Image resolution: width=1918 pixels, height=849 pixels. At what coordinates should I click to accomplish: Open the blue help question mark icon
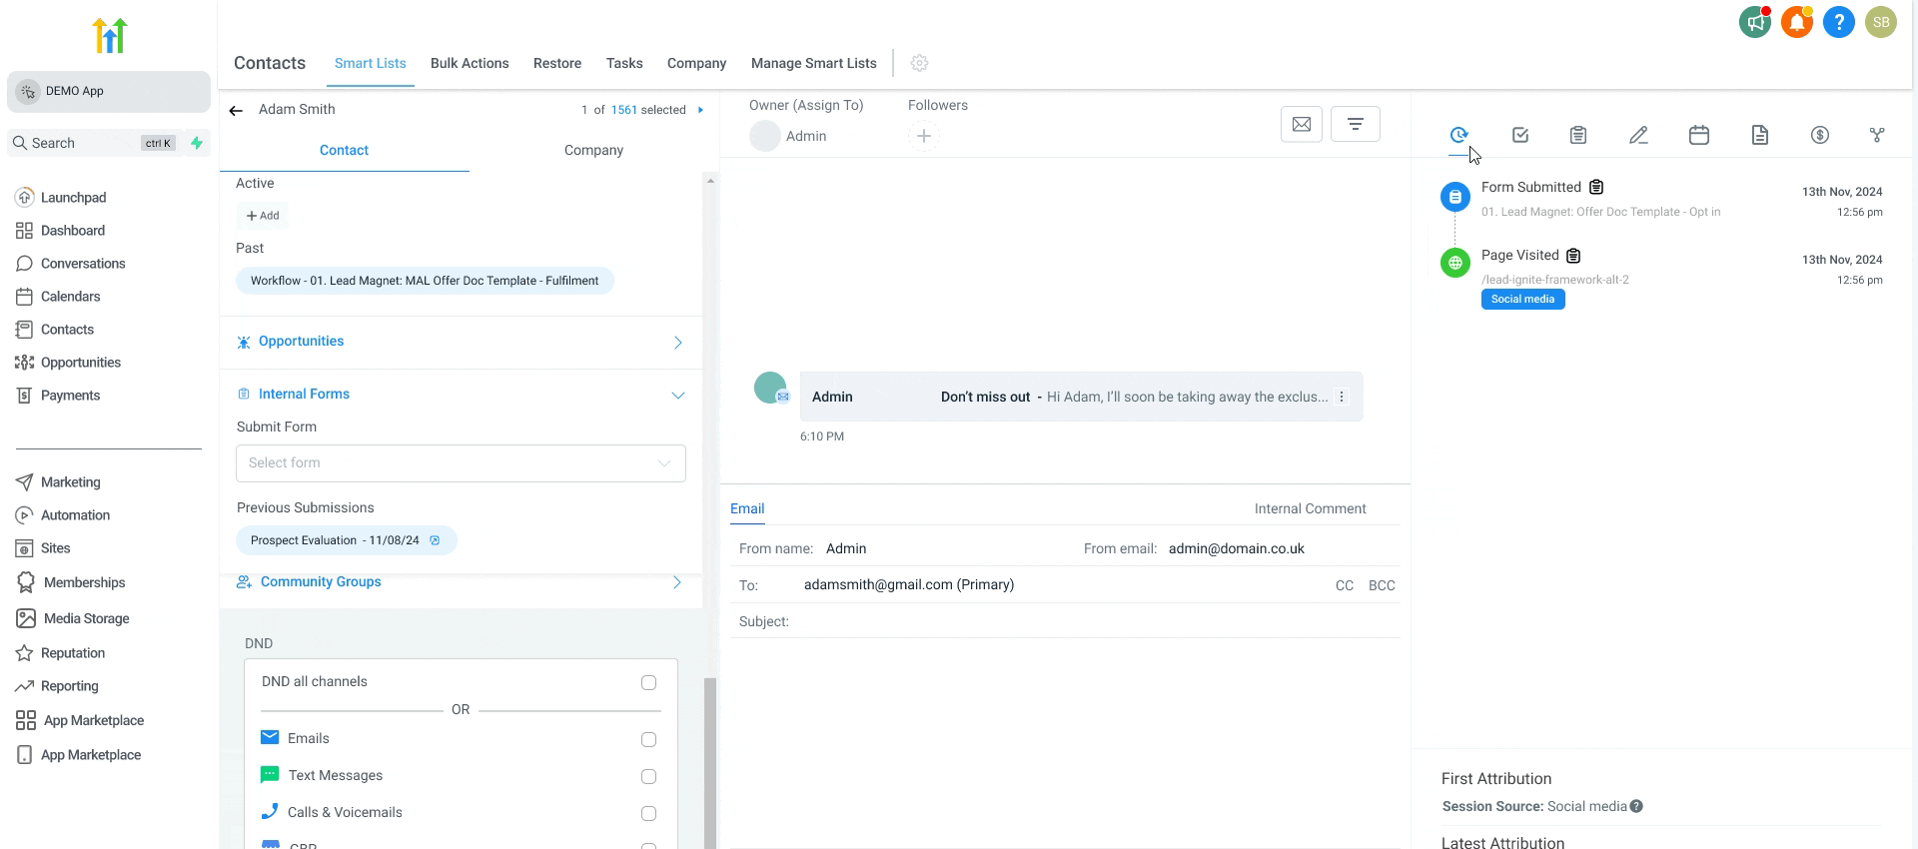coord(1839,22)
